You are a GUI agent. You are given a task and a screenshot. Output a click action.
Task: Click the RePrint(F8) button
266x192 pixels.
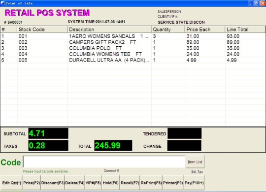pos(151,183)
